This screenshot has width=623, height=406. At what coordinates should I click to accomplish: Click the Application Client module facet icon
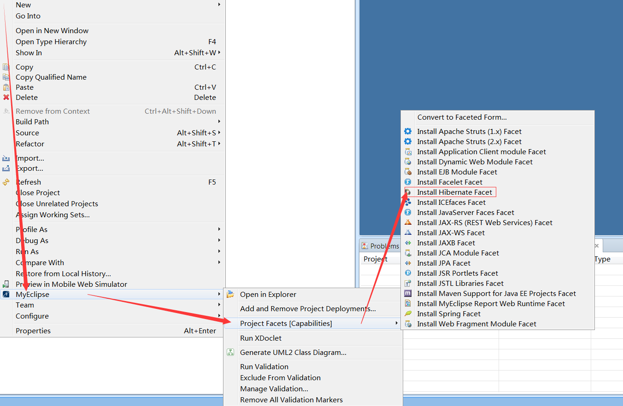tap(408, 151)
